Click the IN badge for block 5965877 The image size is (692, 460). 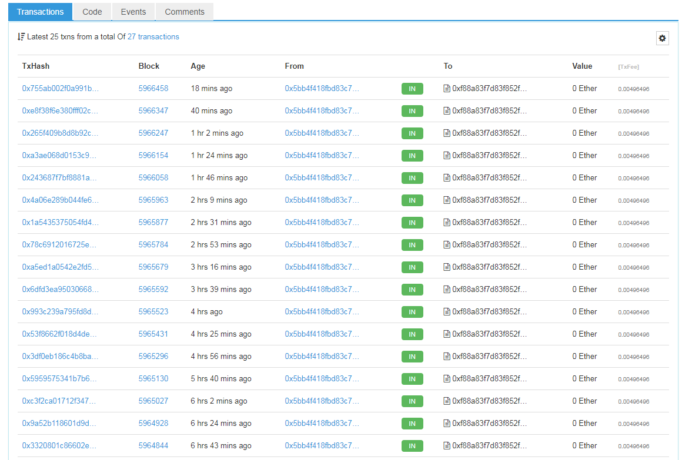click(x=412, y=223)
